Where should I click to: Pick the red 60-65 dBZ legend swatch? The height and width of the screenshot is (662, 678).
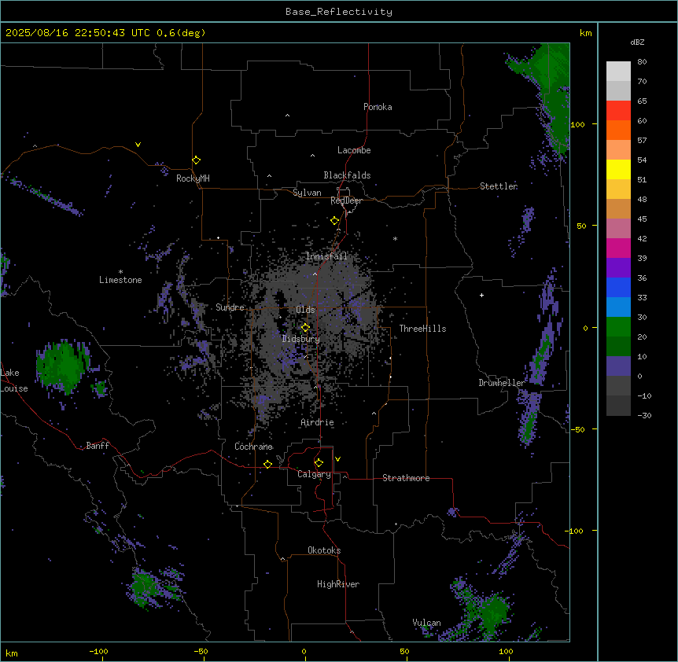pyautogui.click(x=618, y=110)
